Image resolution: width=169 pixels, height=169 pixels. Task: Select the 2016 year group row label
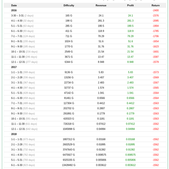click(14, 10)
